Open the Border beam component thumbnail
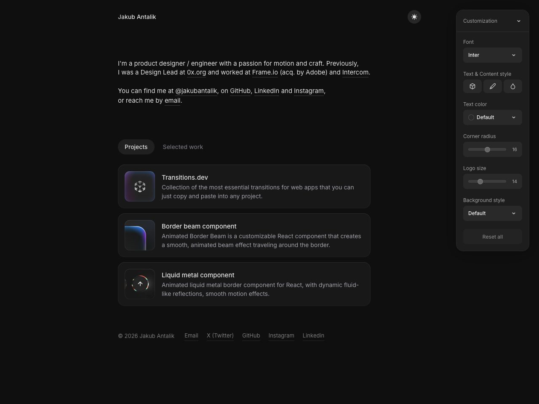 [x=140, y=235]
